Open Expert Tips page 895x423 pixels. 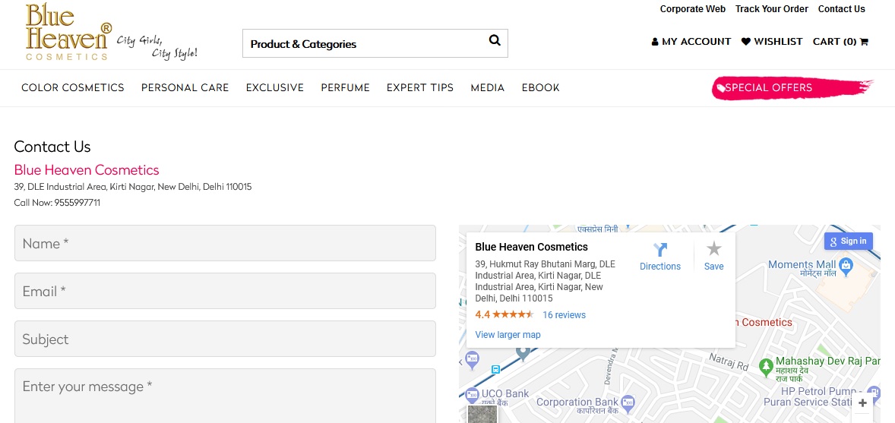420,88
